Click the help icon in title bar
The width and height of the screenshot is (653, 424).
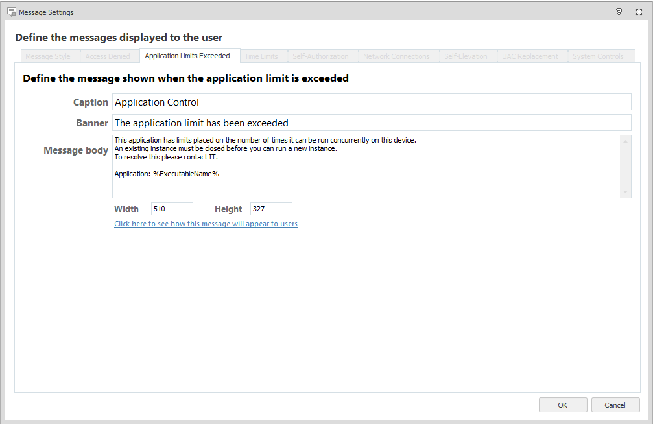(619, 12)
